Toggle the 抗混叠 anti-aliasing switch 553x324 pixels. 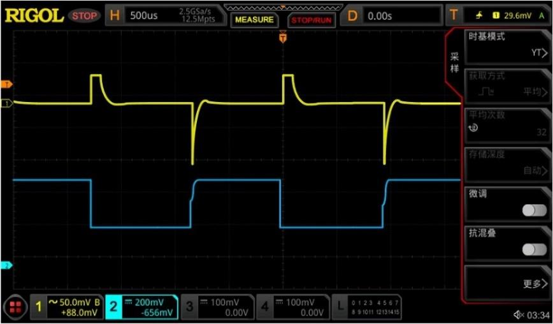click(535, 250)
